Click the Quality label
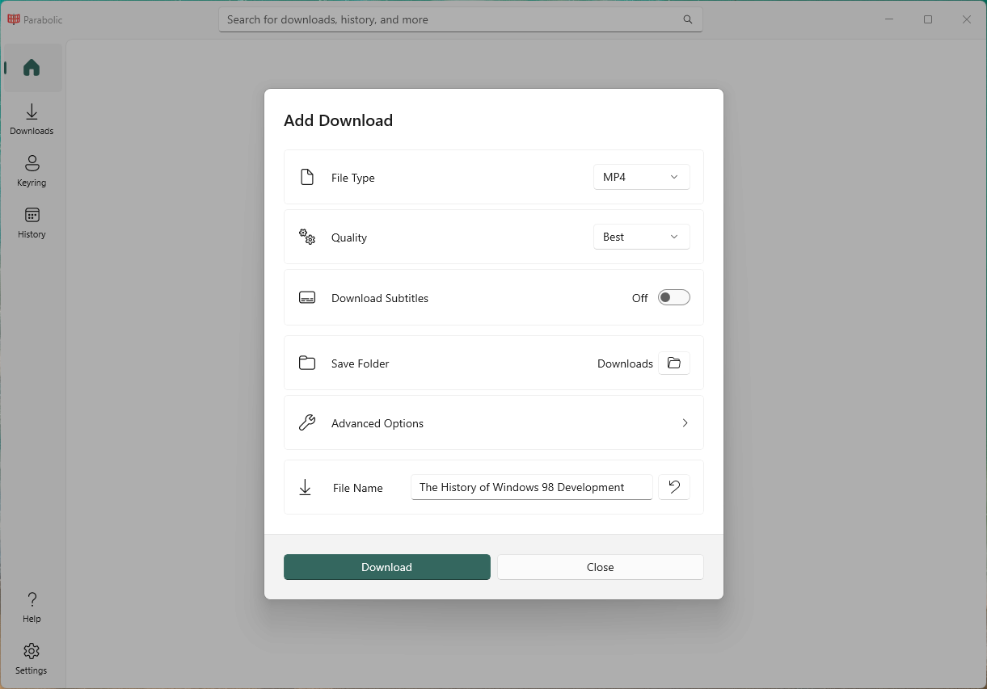 pos(349,237)
